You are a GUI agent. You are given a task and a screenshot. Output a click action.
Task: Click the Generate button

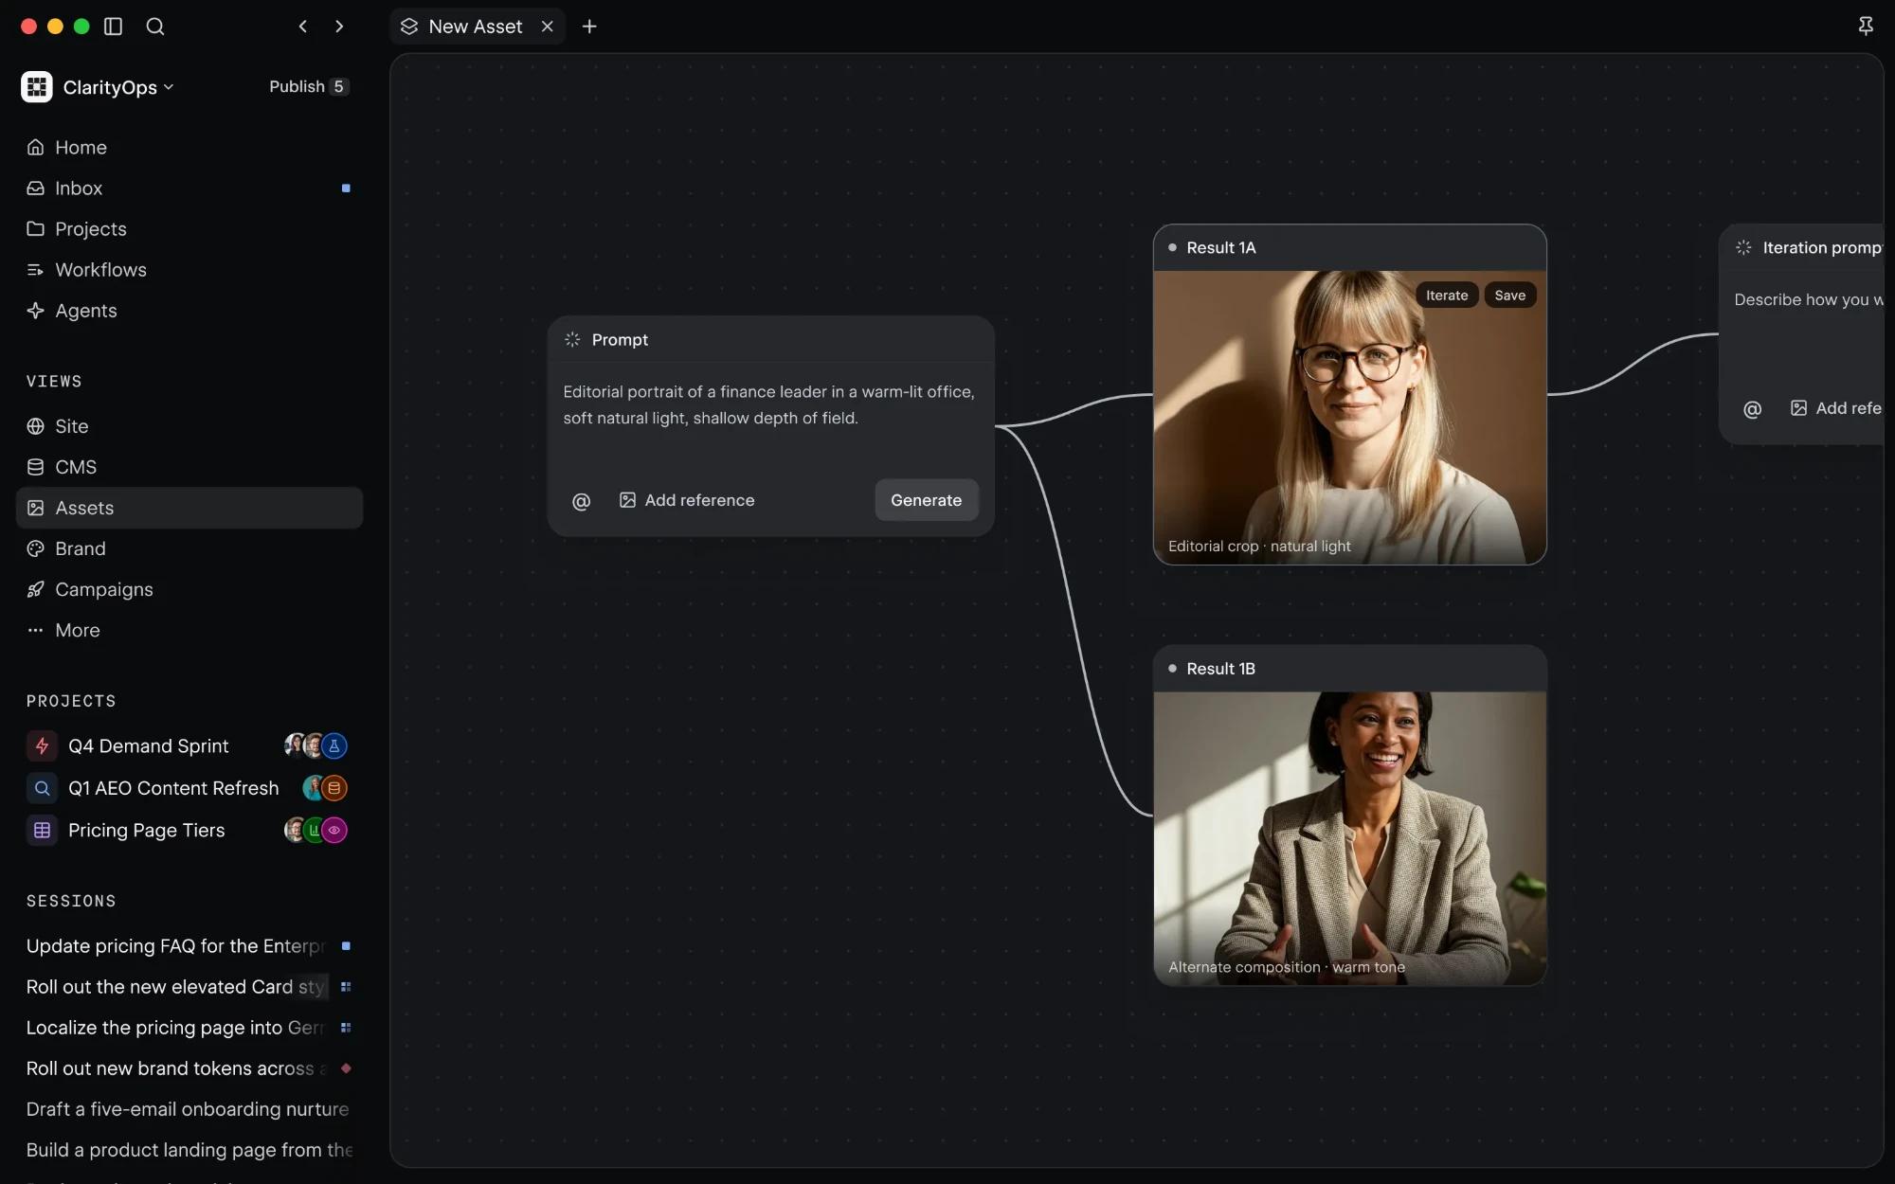point(926,500)
